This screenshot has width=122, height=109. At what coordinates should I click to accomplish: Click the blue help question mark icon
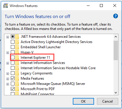[x=116, y=16]
